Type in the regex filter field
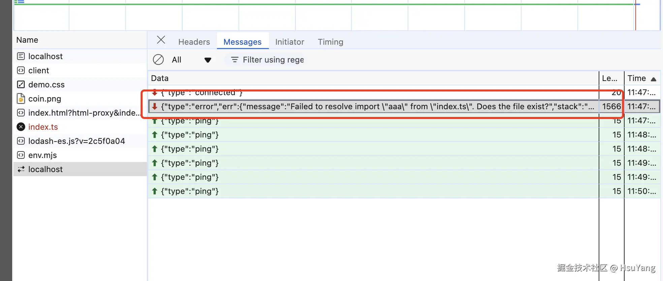 274,60
